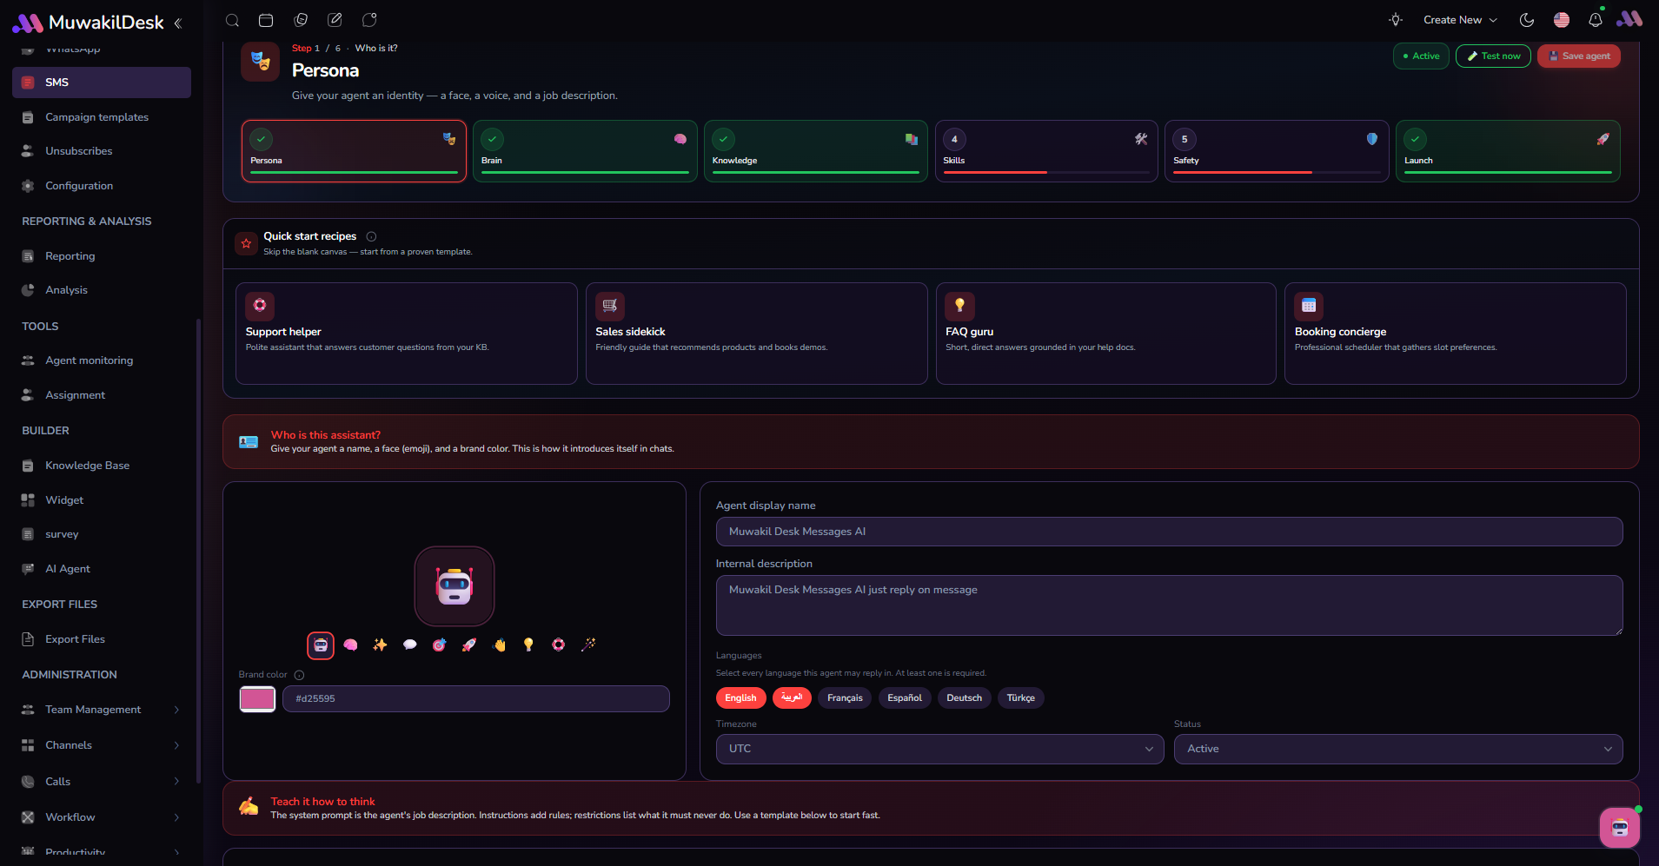
Task: Select the robot emoji as agent face
Action: [321, 645]
